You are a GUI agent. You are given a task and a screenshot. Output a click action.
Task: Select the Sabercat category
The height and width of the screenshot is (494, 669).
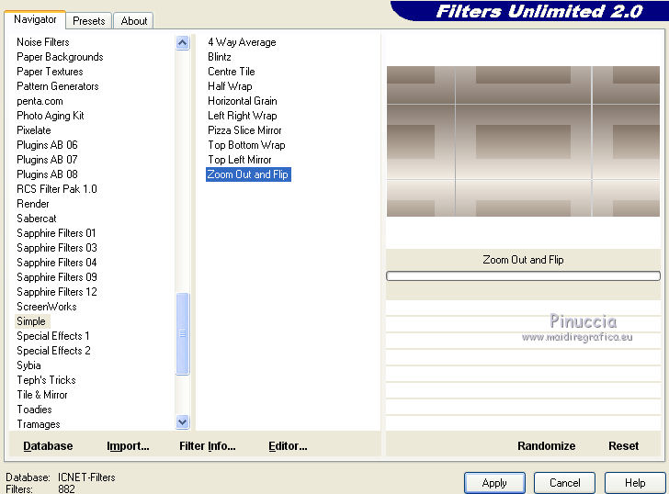click(x=36, y=219)
